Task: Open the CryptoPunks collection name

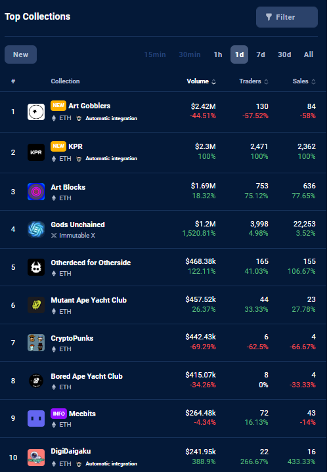Action: pos(72,338)
